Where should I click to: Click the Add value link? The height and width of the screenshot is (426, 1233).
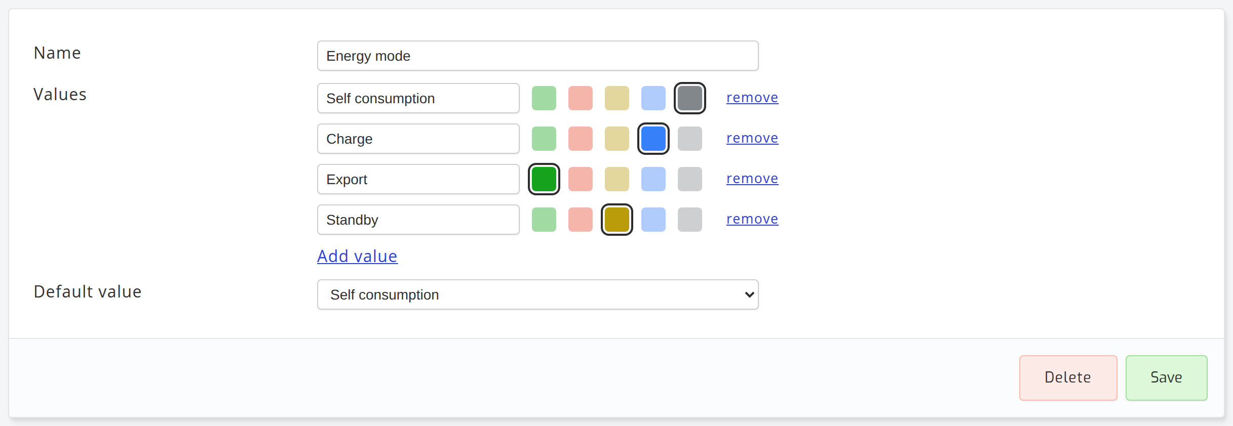pos(357,257)
